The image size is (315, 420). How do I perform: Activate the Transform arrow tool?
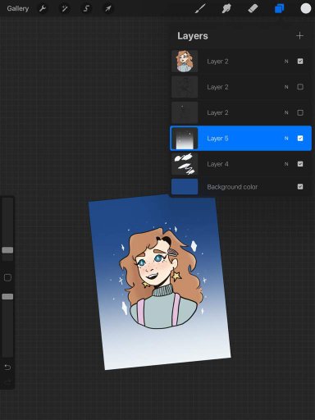pos(108,8)
